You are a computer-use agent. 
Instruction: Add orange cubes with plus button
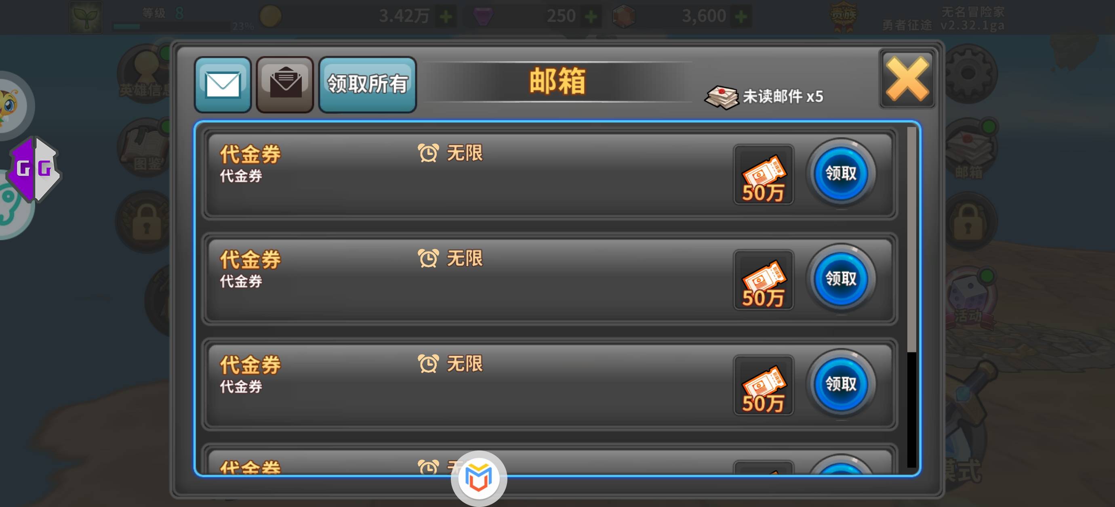click(x=741, y=17)
